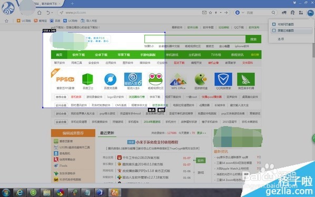Click the round screenshot tool icon
The height and width of the screenshot is (197, 315).
tap(310, 13)
